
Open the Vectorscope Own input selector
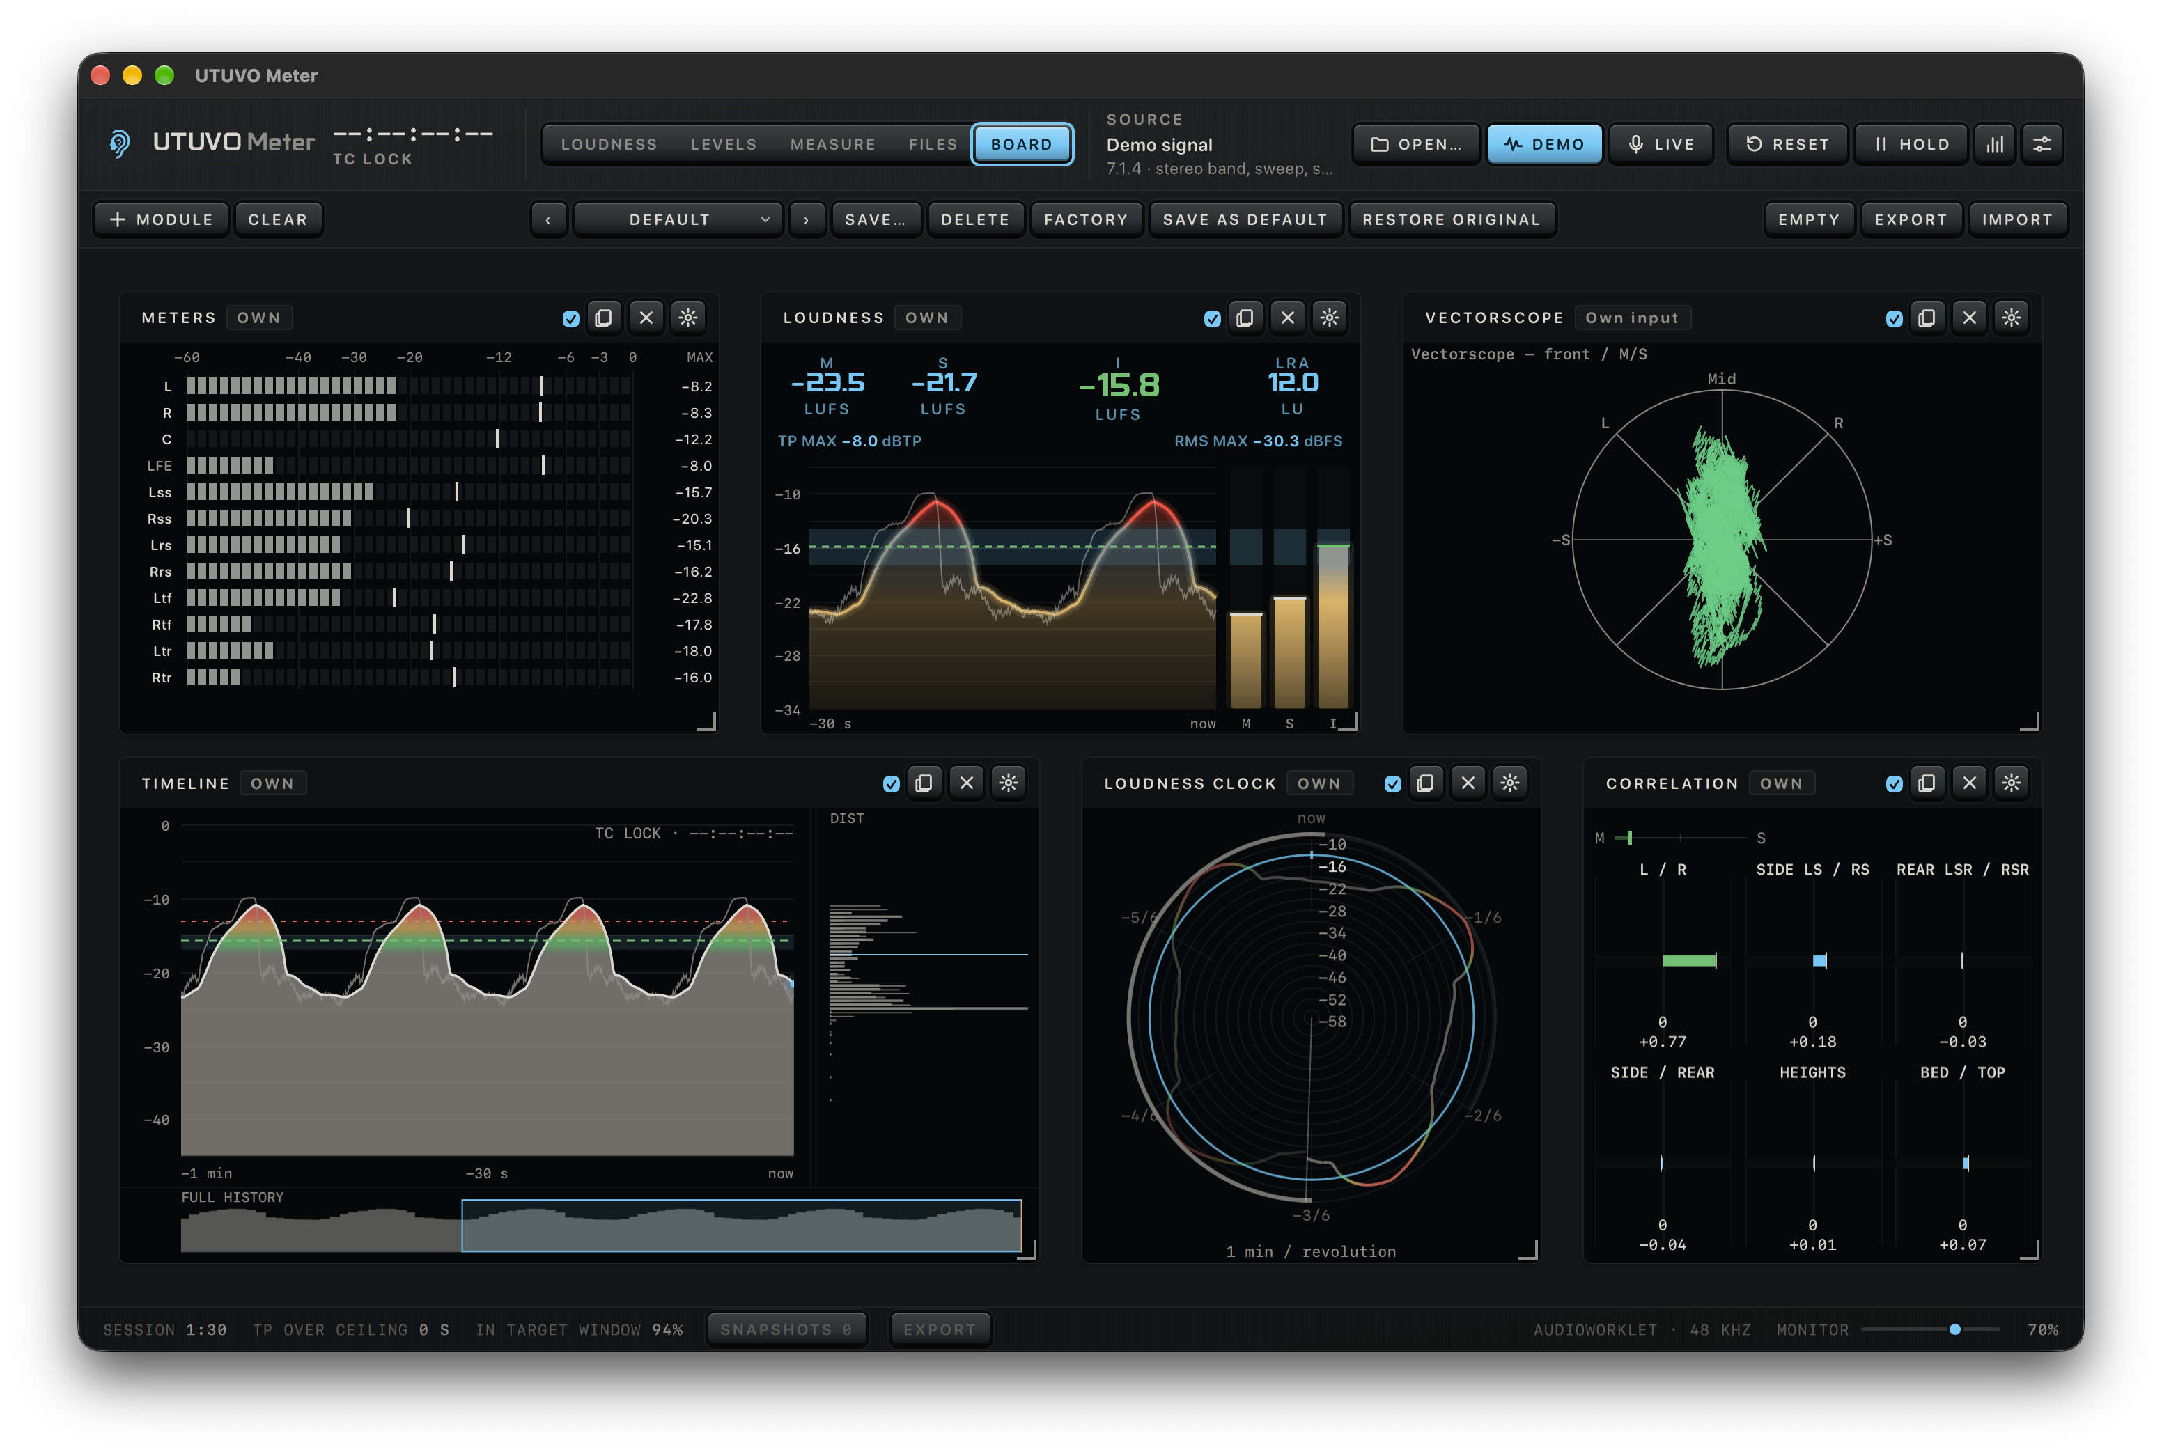tap(1631, 318)
